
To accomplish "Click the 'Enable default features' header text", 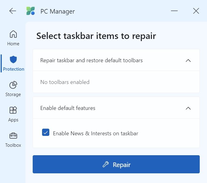I will (68, 108).
